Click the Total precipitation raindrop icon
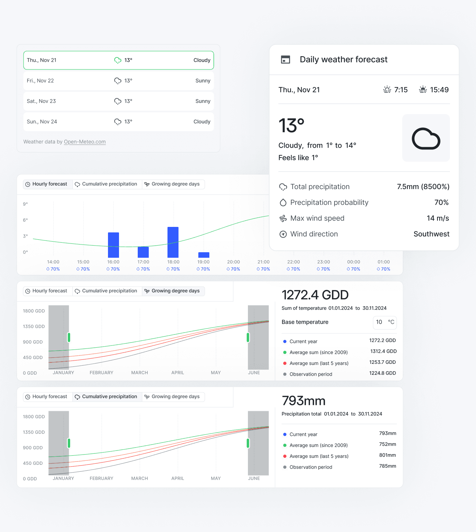Image resolution: width=476 pixels, height=532 pixels. (x=283, y=187)
